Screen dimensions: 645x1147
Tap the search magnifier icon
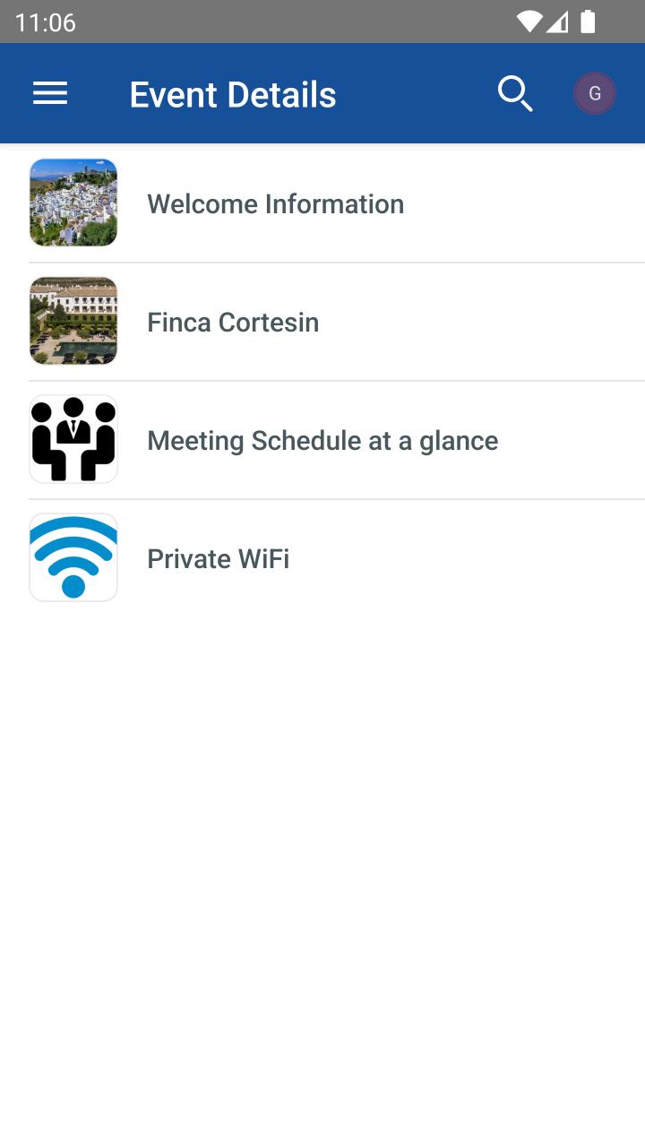point(515,93)
